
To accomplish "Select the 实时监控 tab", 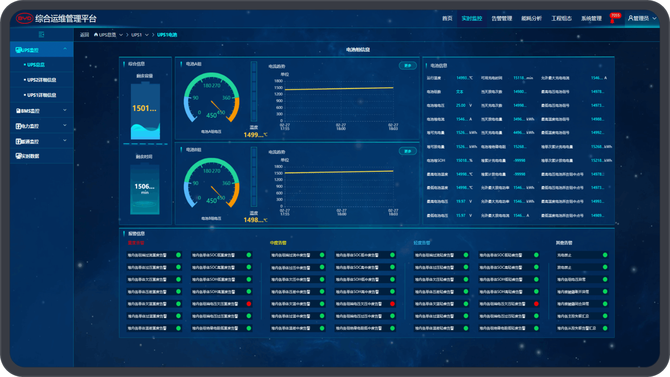I will 472,19.
